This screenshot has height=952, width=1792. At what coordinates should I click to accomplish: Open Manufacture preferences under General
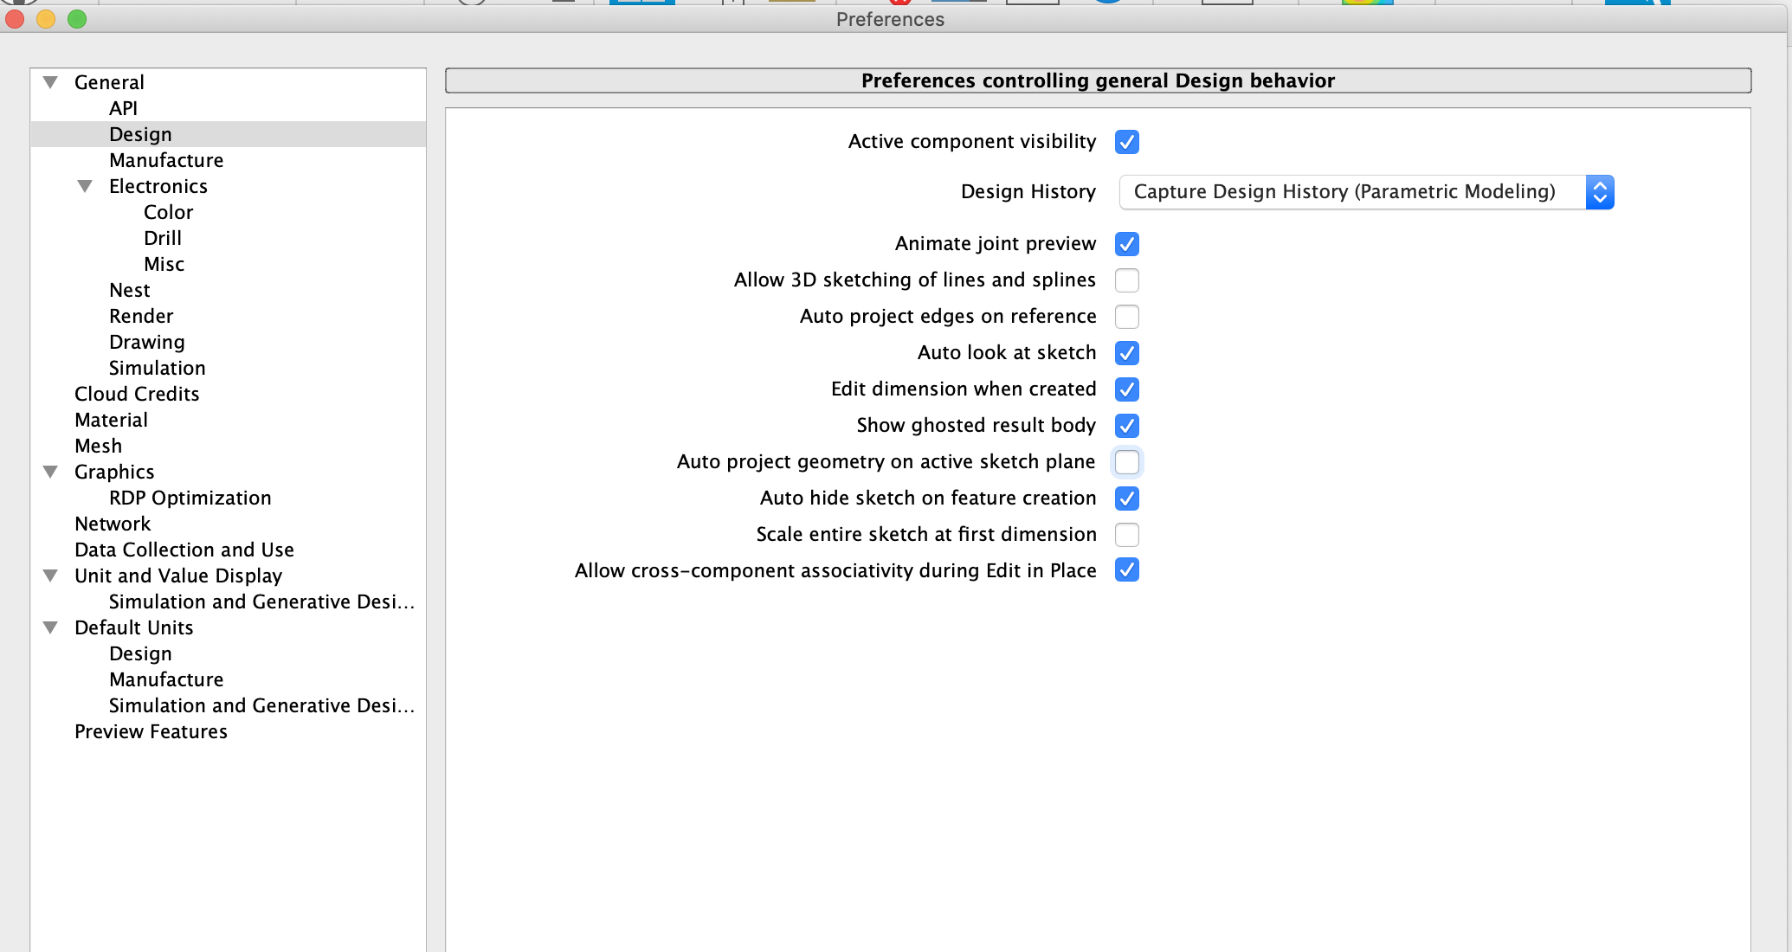(x=166, y=160)
